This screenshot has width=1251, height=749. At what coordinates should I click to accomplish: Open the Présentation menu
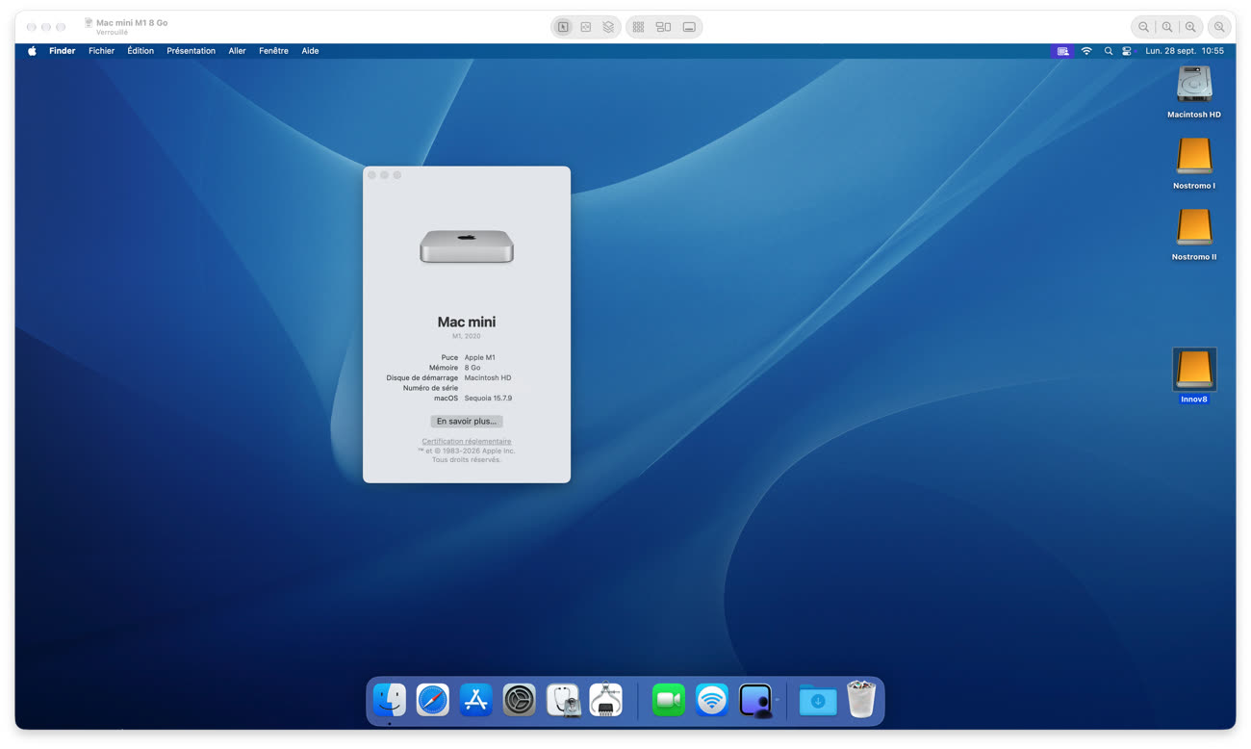[191, 51]
